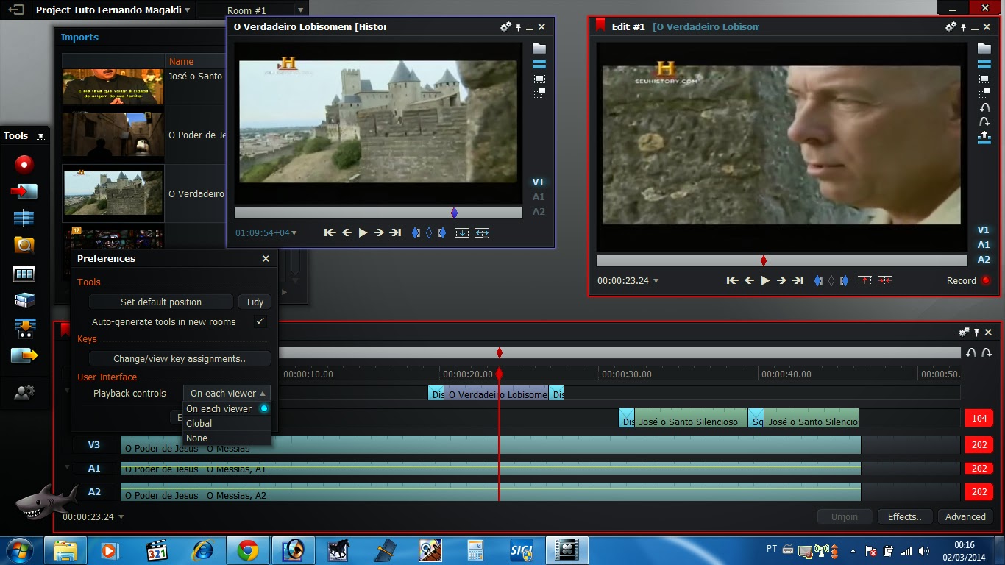This screenshot has height=565, width=1005.
Task: Click the Advanced button on timeline
Action: coord(965,516)
